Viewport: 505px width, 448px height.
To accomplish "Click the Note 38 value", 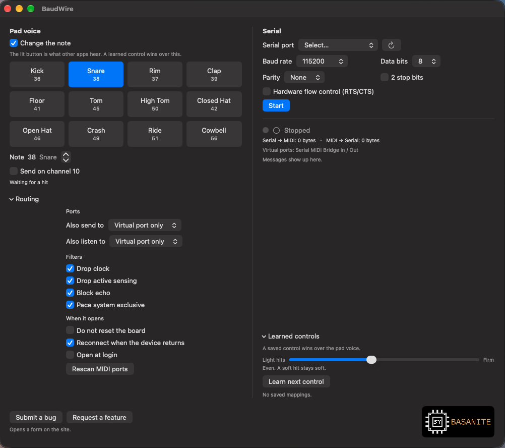I will tap(32, 157).
